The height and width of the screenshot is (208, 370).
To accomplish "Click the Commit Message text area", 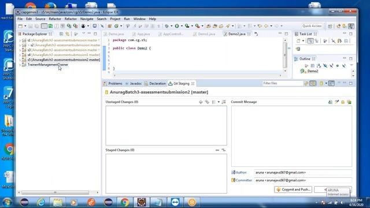I will (x=291, y=136).
